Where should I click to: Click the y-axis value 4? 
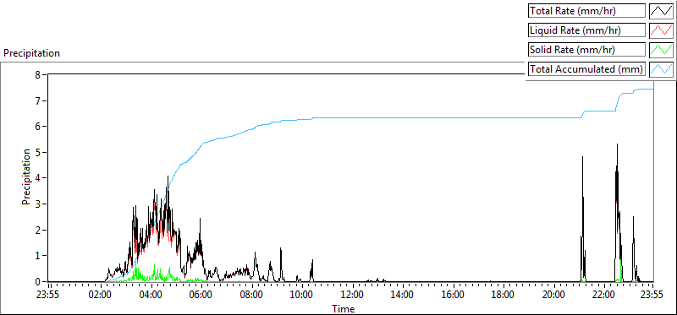tap(38, 178)
